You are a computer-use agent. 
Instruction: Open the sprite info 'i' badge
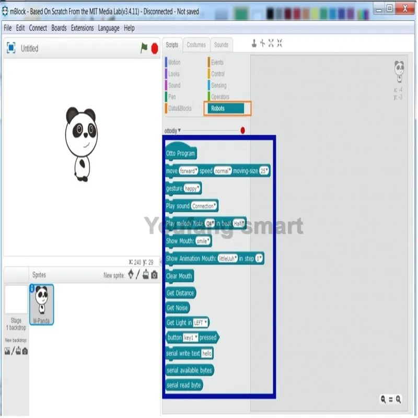coord(32,288)
